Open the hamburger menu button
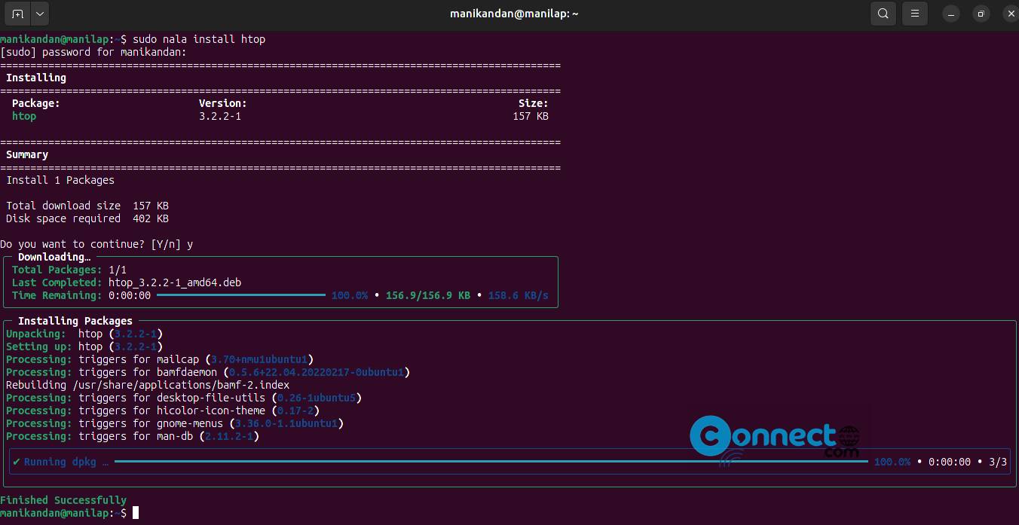The width and height of the screenshot is (1019, 525). pos(915,14)
